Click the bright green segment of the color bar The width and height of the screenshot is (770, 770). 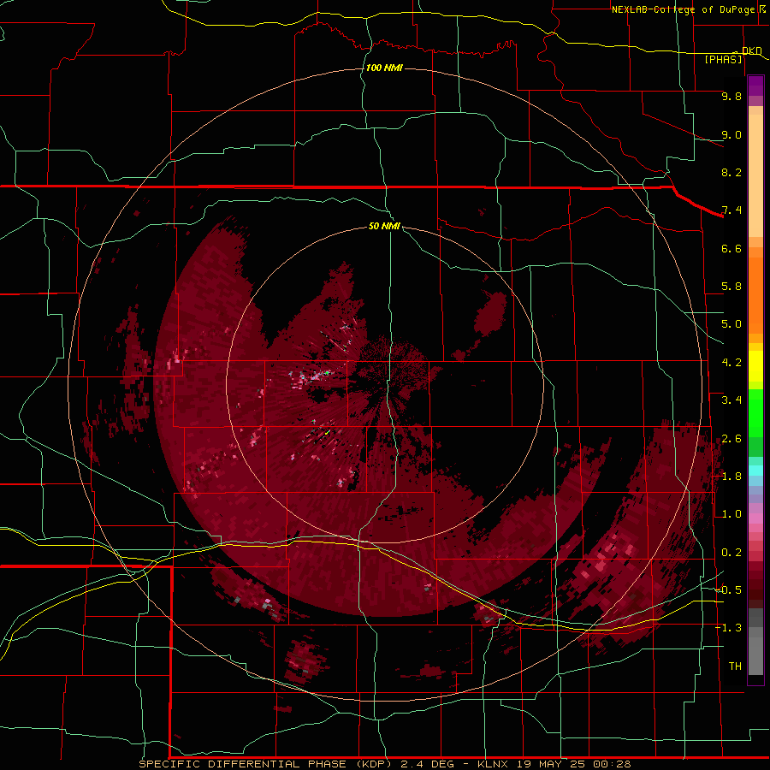click(755, 412)
